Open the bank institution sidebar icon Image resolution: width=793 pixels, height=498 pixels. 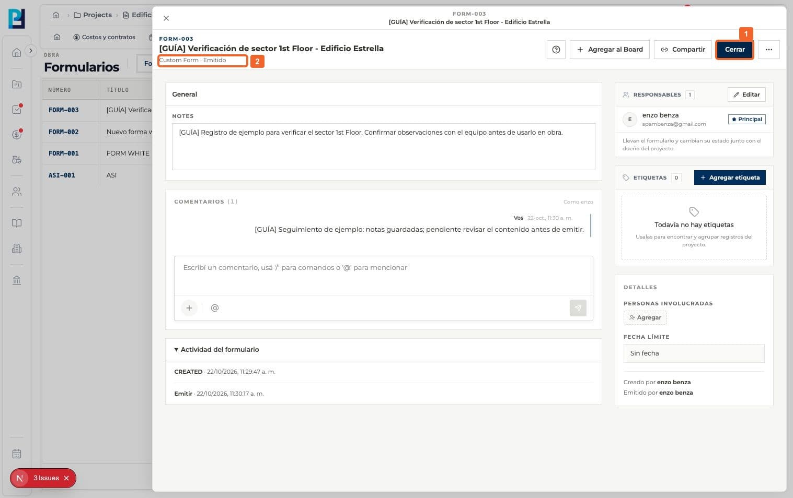tap(17, 280)
